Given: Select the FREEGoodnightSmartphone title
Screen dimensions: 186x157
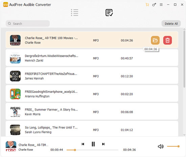Looking at the screenshot, I should pos(51,92).
